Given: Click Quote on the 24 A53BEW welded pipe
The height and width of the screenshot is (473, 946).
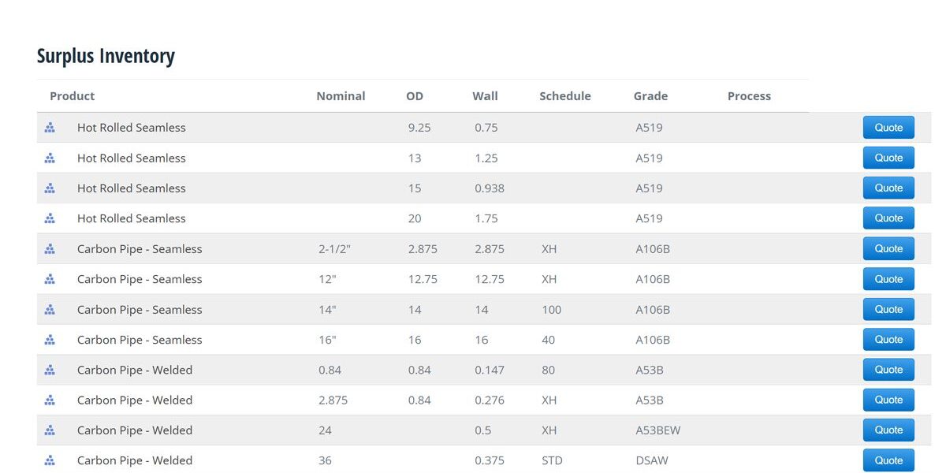Looking at the screenshot, I should pyautogui.click(x=888, y=430).
